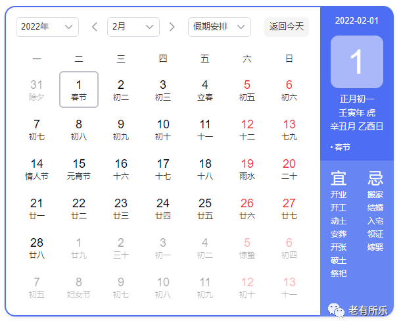Select February 4 立春 date
The image size is (401, 329).
205,90
